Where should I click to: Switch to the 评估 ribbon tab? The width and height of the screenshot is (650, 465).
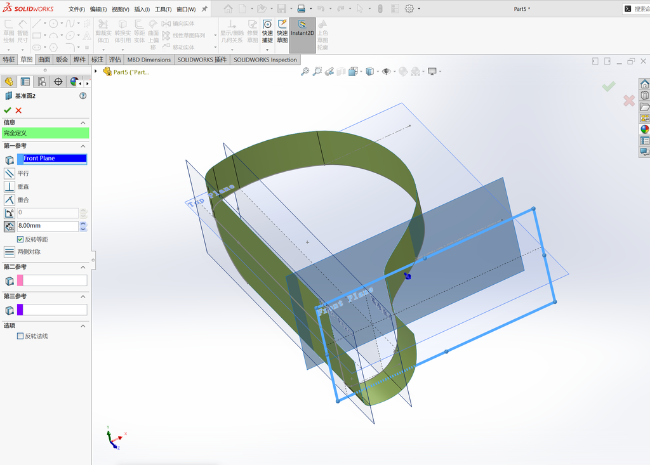click(115, 60)
